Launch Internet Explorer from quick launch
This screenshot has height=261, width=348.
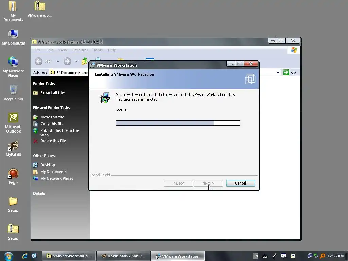click(24, 256)
